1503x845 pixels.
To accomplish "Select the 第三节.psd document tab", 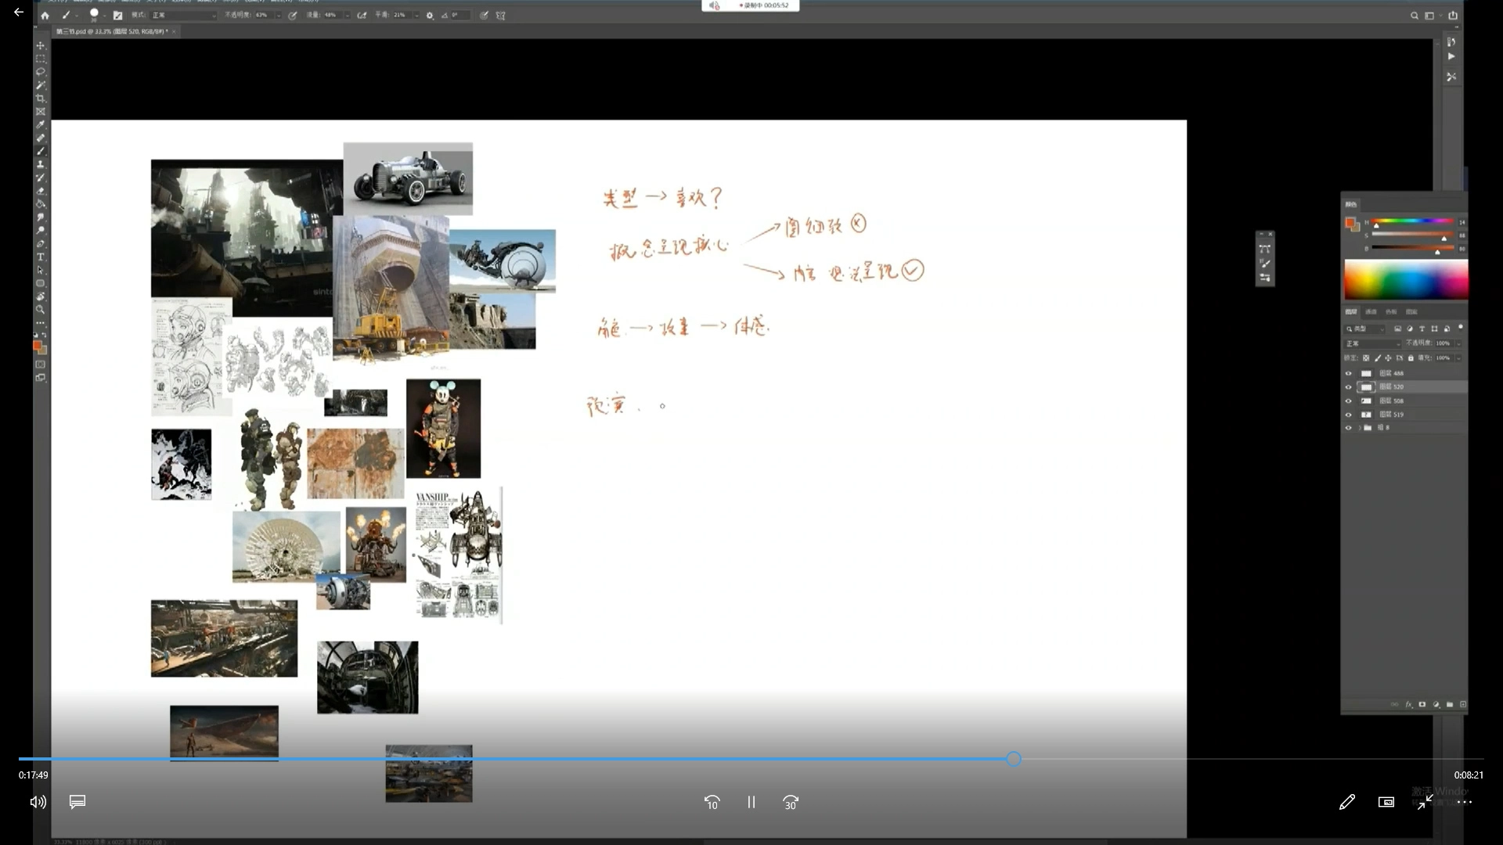I will pyautogui.click(x=111, y=31).
